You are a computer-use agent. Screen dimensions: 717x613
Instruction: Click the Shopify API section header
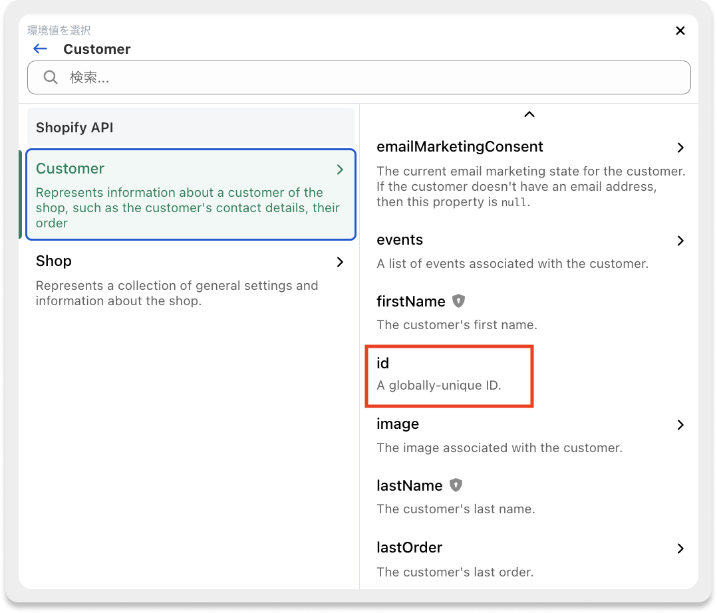(x=190, y=128)
